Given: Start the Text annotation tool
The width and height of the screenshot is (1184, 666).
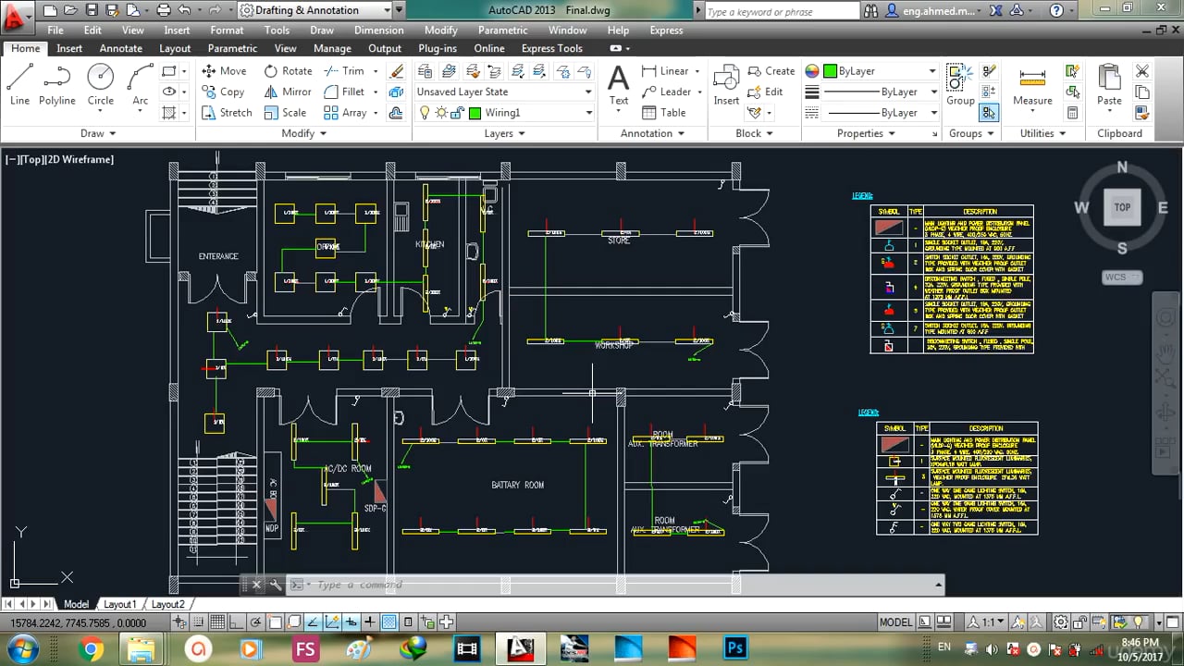Looking at the screenshot, I should tap(618, 85).
